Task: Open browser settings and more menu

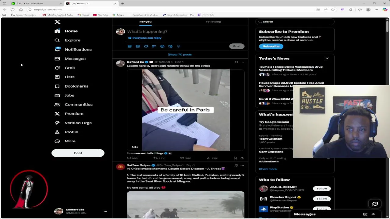Action: (x=376, y=9)
